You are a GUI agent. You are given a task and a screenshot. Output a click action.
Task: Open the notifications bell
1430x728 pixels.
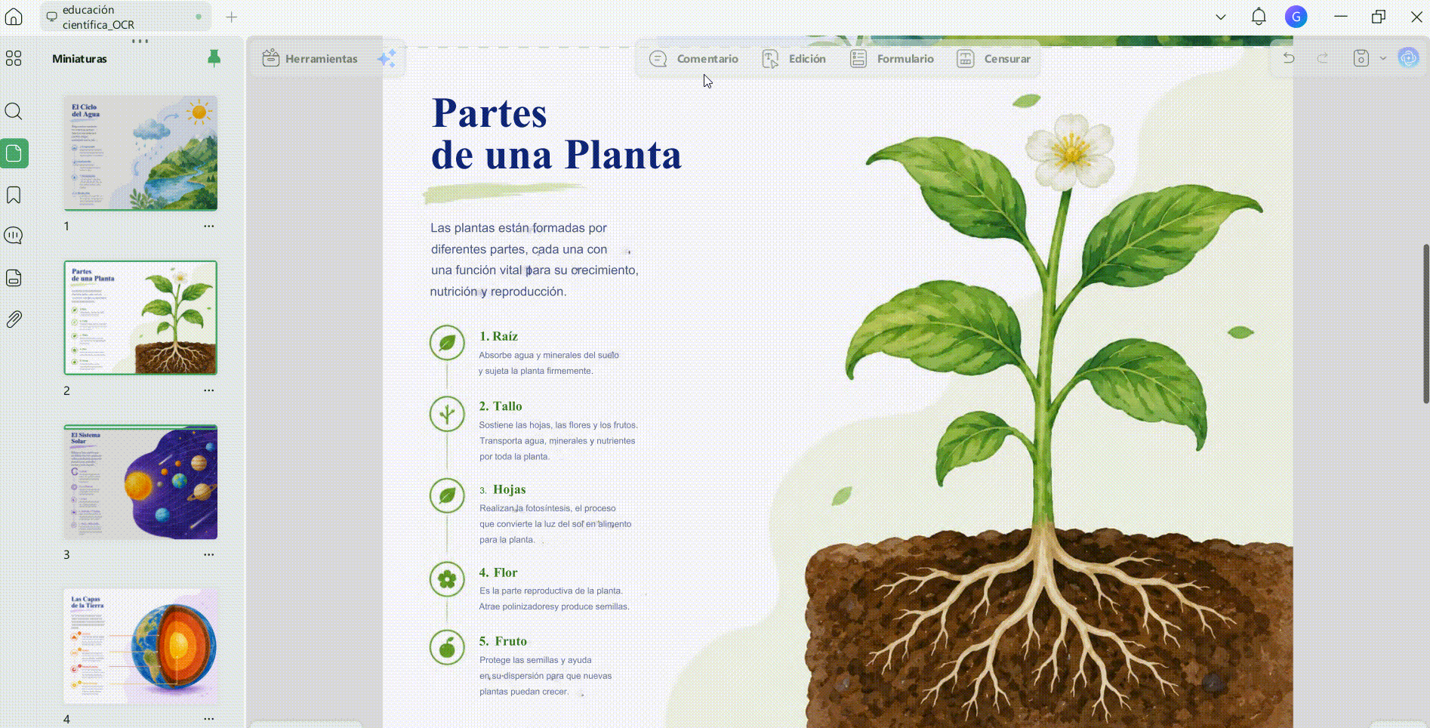click(1259, 17)
